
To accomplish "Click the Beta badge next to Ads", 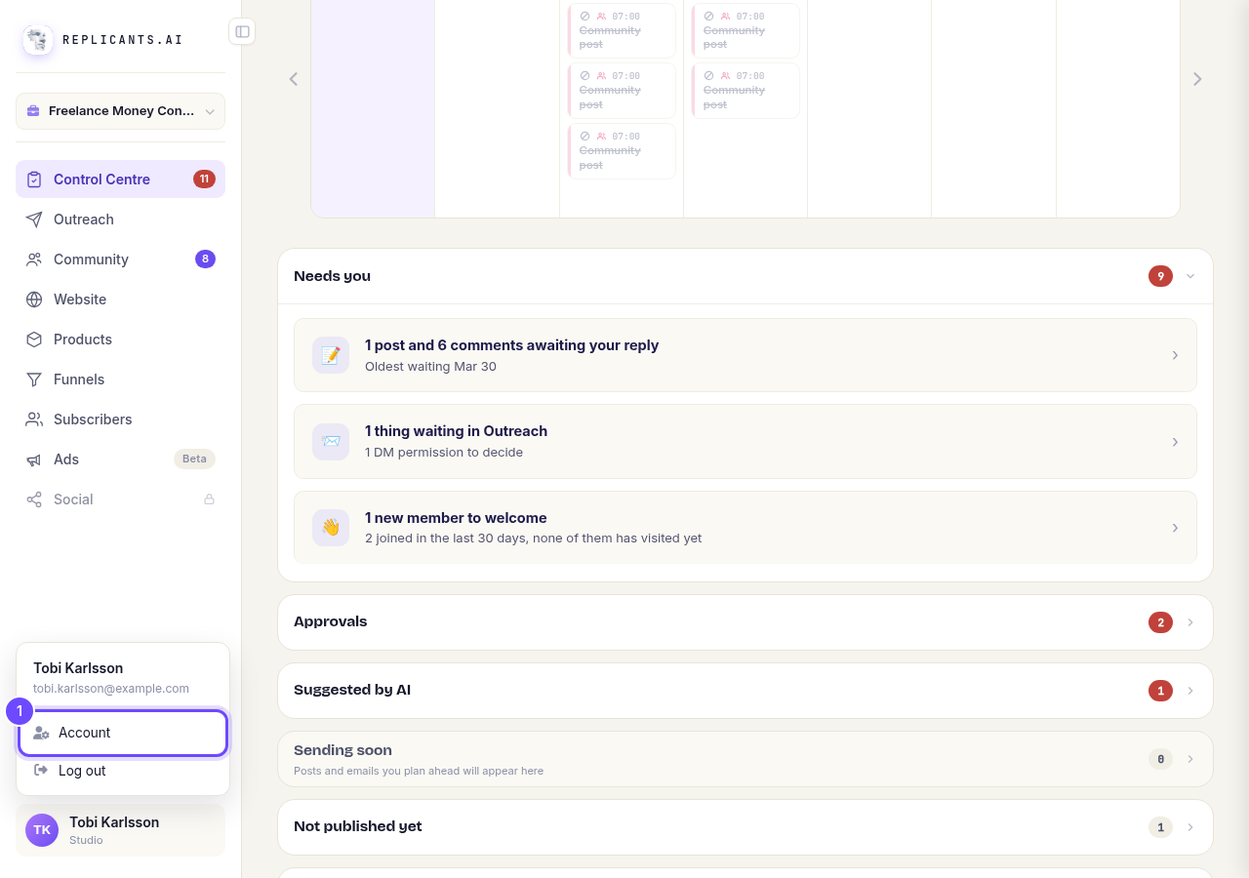I will (194, 459).
